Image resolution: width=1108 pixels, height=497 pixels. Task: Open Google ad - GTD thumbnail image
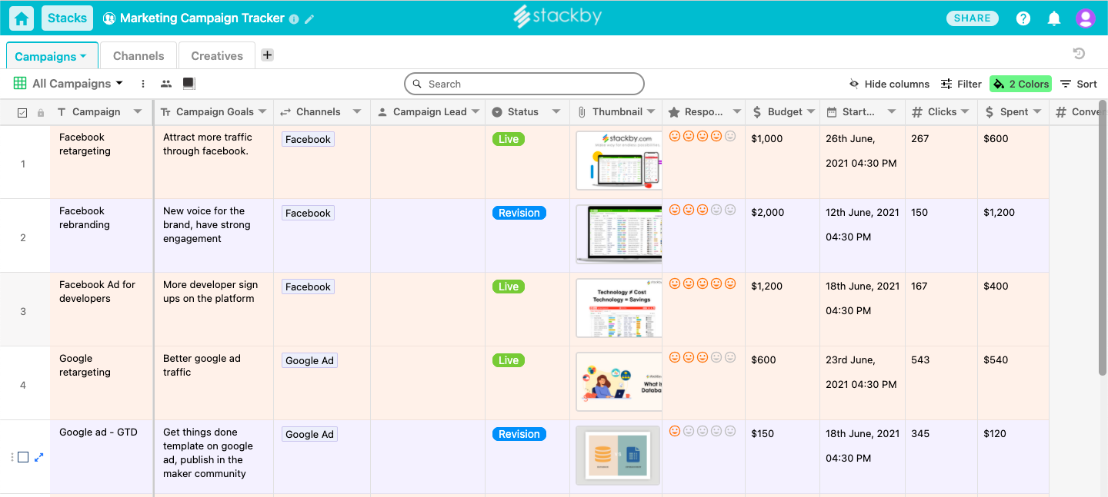coord(618,456)
